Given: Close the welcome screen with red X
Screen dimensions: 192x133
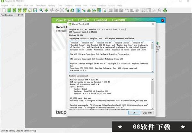Looking at the screenshot, I should (163, 20).
